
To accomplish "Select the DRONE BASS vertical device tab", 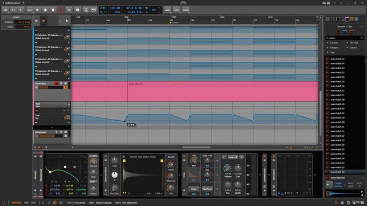I will [41, 175].
